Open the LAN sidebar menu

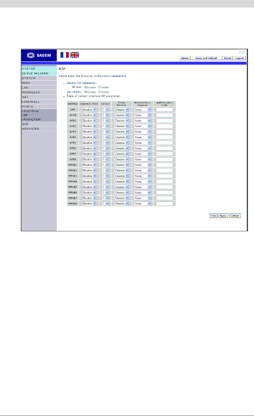[x=39, y=87]
